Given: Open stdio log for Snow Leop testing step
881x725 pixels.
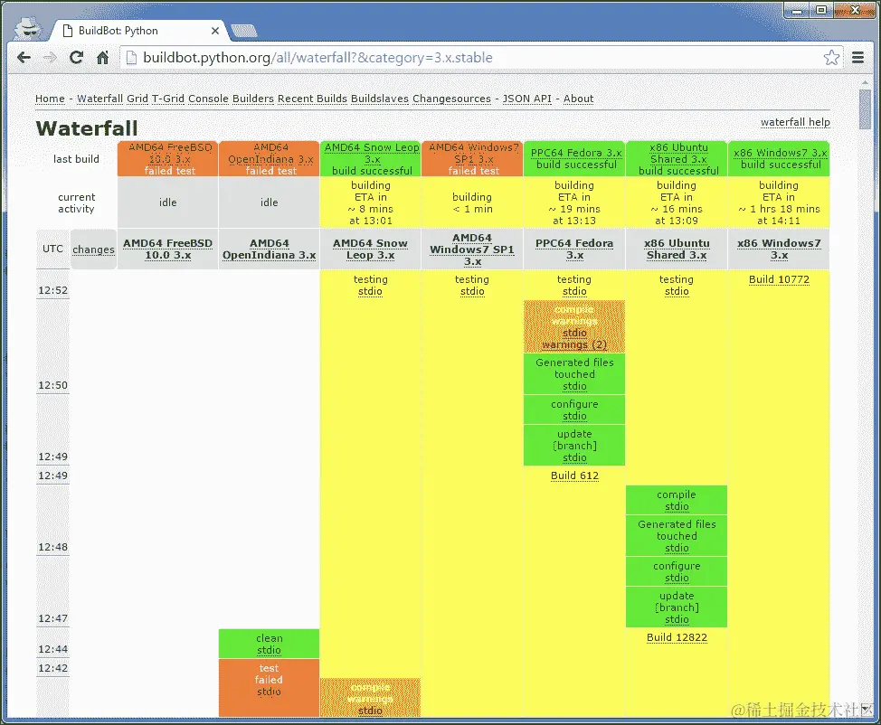Looking at the screenshot, I should coord(370,291).
